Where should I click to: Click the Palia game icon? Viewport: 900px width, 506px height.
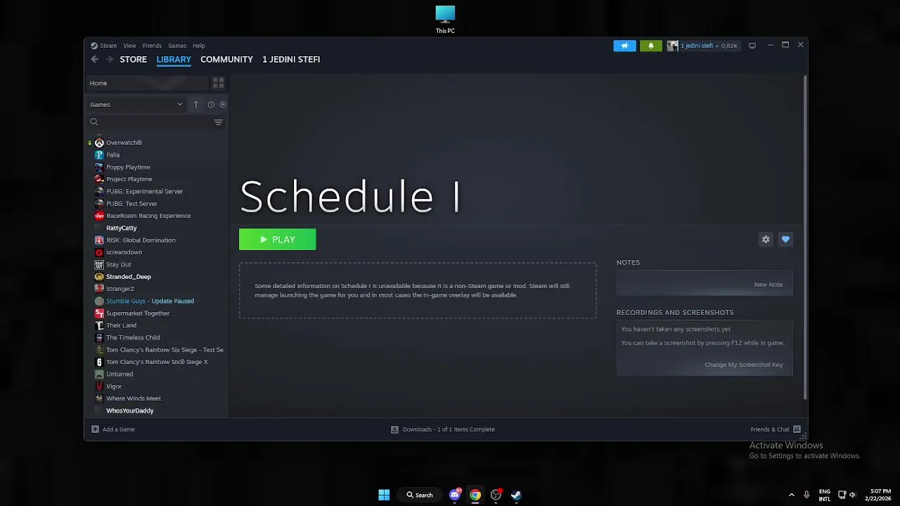tap(99, 155)
